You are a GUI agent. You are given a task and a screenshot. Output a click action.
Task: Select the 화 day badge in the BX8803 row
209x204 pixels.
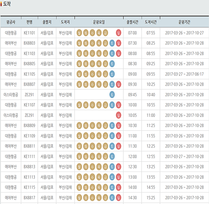[86, 43]
